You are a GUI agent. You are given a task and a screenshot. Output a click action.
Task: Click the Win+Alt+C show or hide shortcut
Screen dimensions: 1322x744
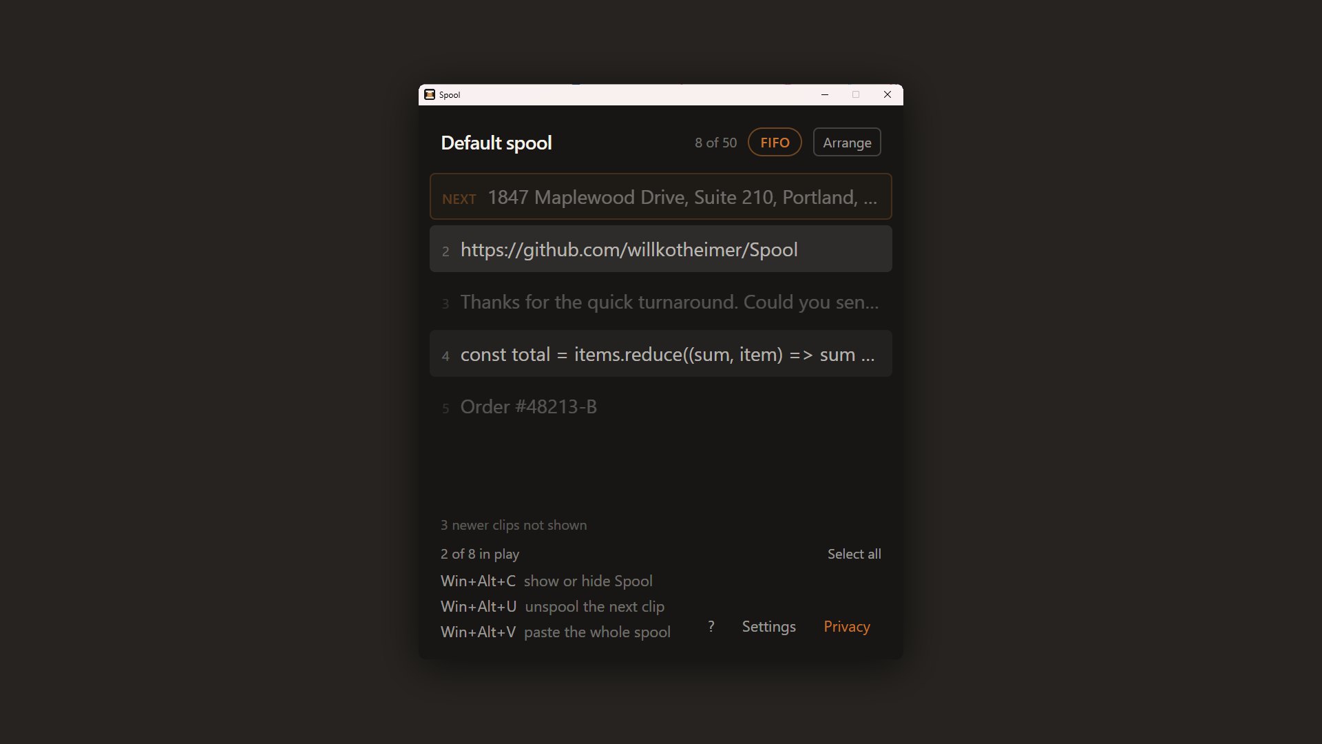[547, 581]
